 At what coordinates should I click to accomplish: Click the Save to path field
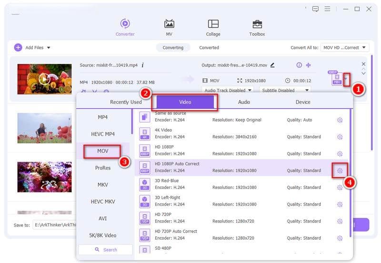[x=55, y=225]
